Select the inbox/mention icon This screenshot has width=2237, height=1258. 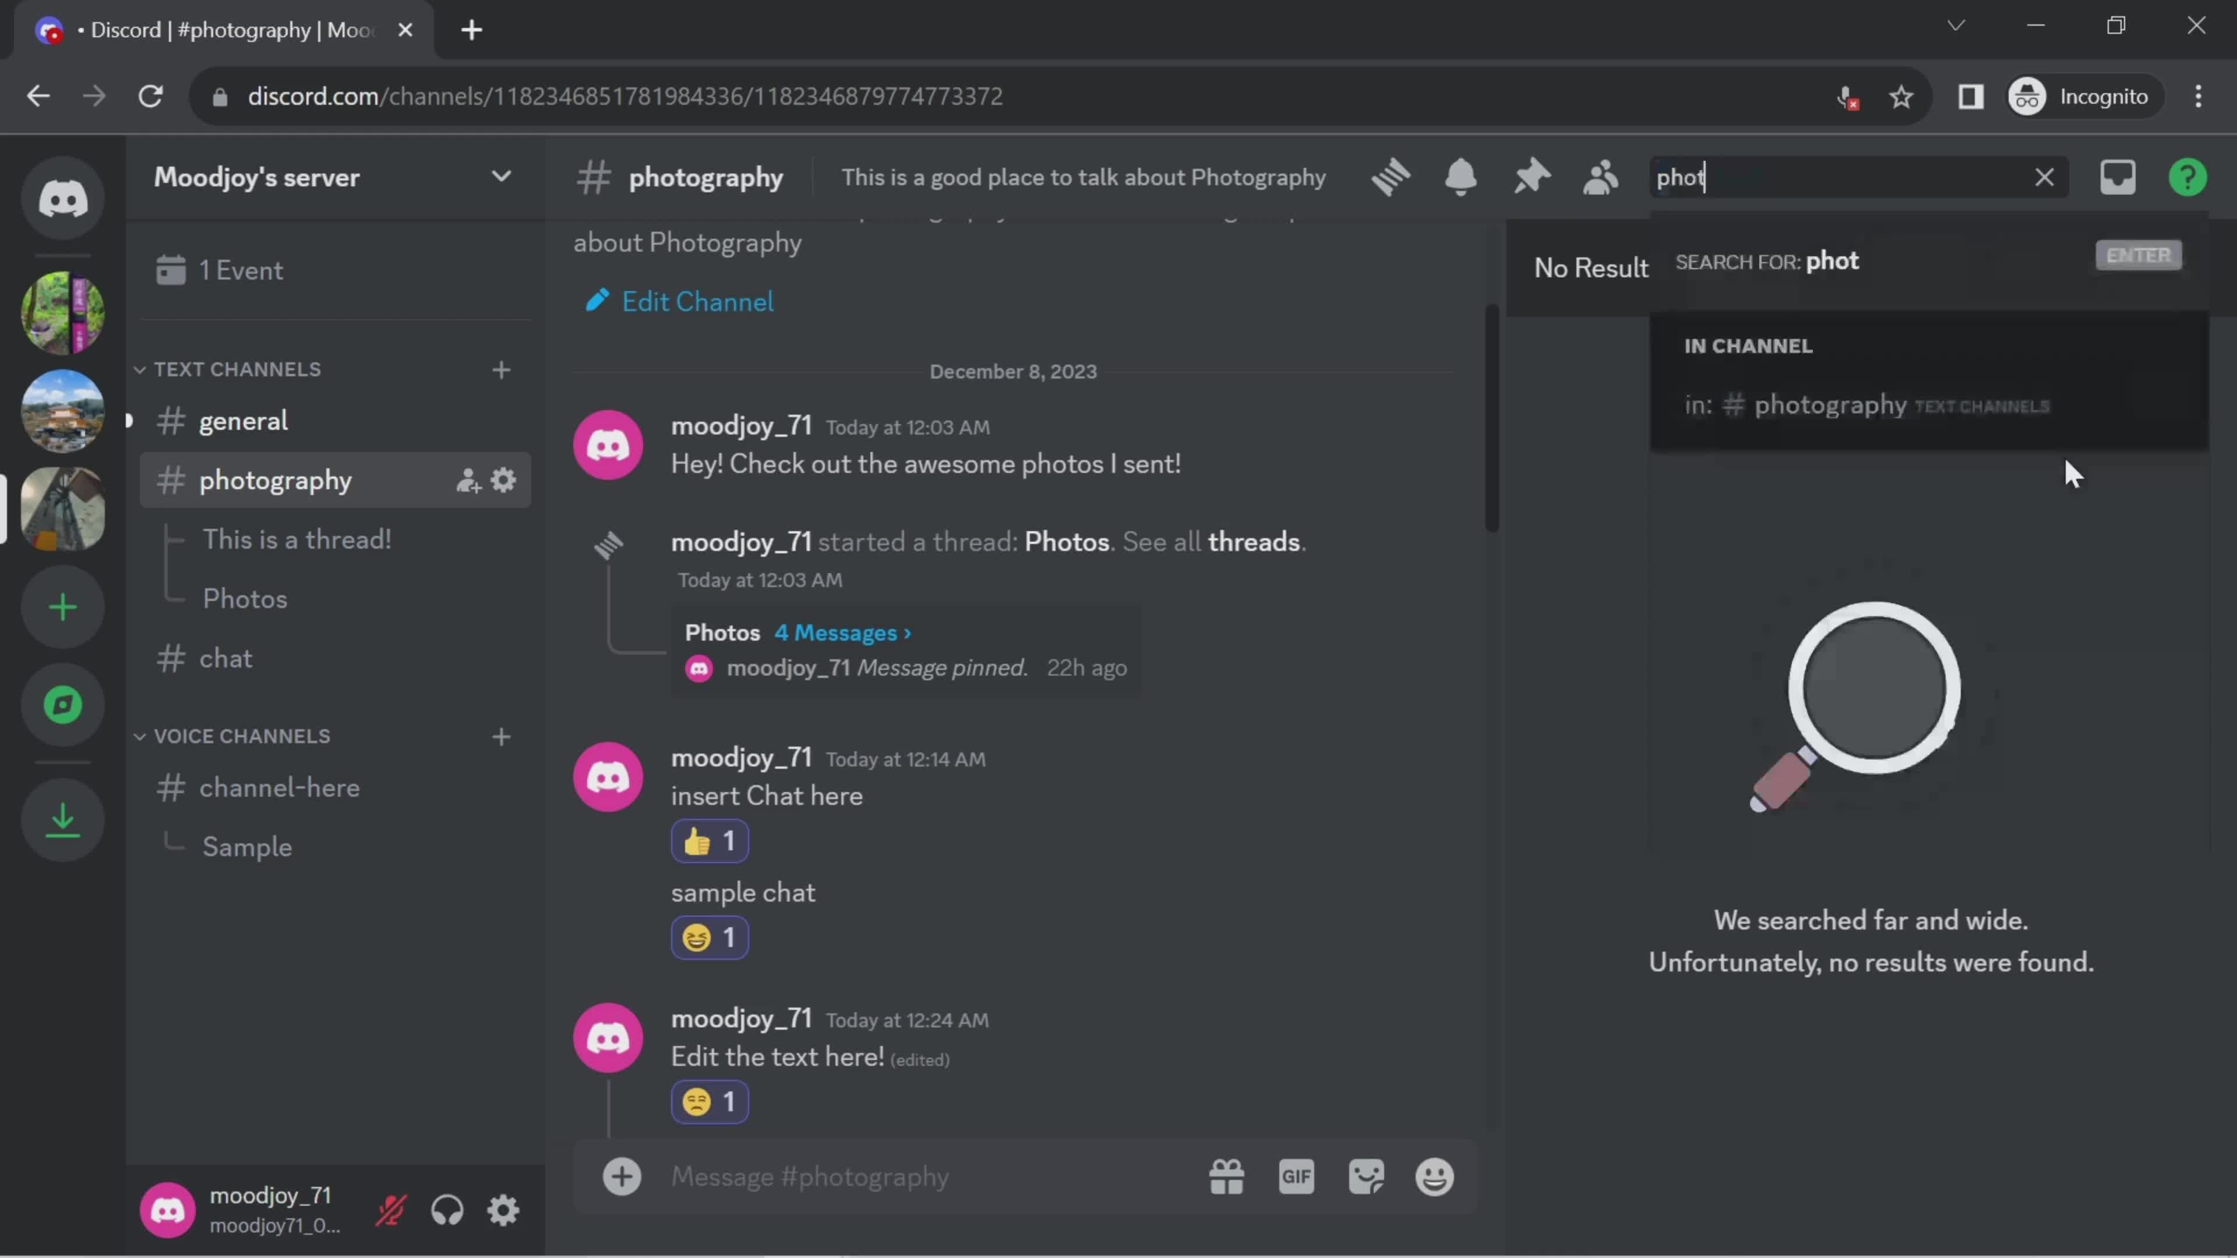[x=2117, y=176]
